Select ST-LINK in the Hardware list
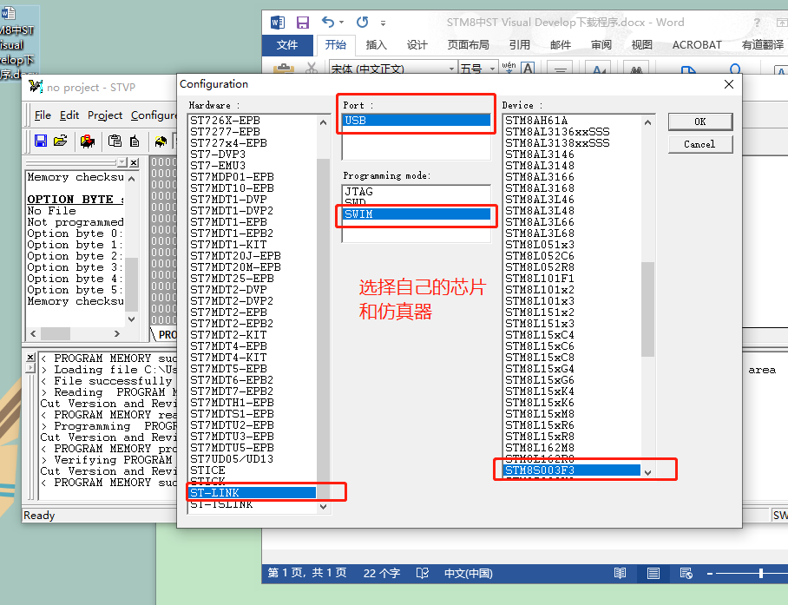The image size is (788, 605). 253,493
